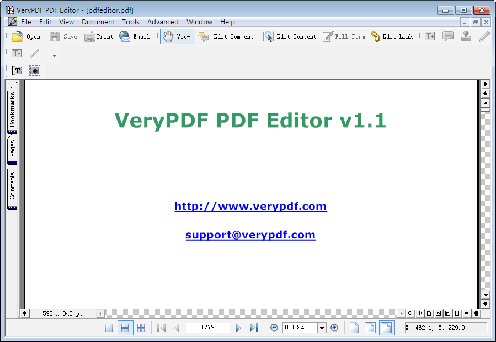496x342 pixels.
Task: Set fit page view
Action: click(x=370, y=328)
